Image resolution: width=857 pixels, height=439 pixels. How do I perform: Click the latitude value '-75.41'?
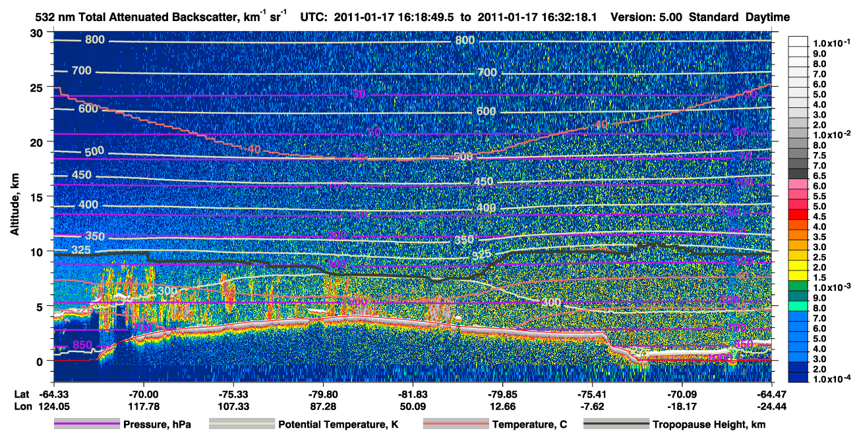click(592, 394)
